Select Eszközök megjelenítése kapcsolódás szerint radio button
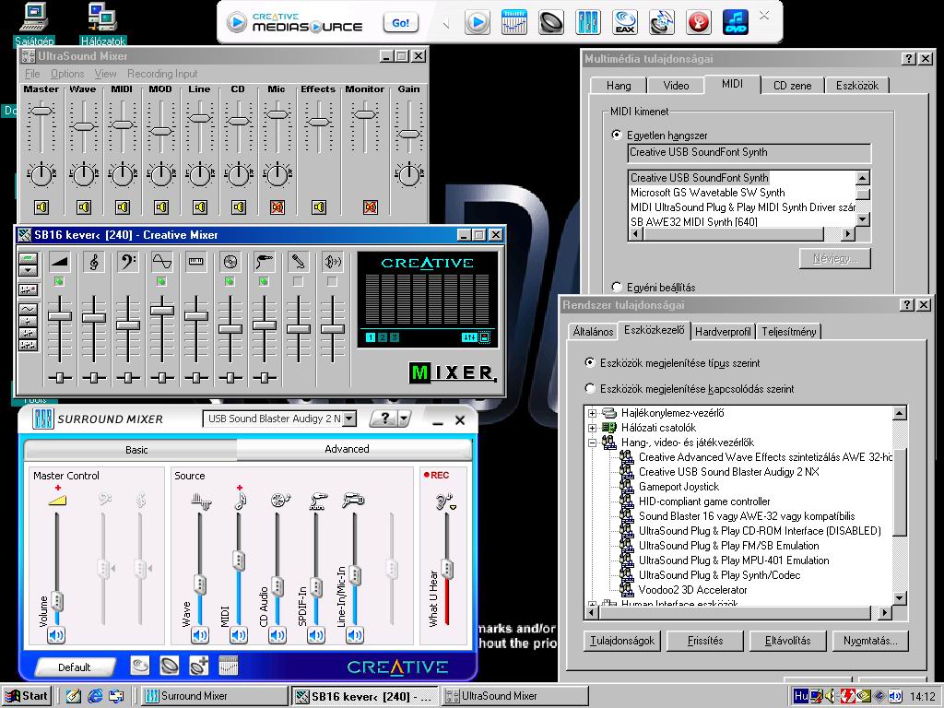 click(591, 389)
